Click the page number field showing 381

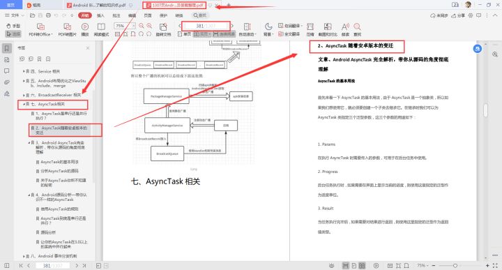pyautogui.click(x=206, y=26)
